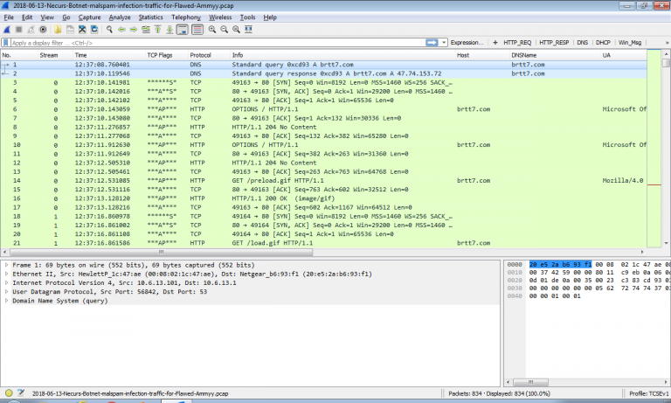
Task: Apply the Win_Msg filter button
Action: click(x=629, y=43)
